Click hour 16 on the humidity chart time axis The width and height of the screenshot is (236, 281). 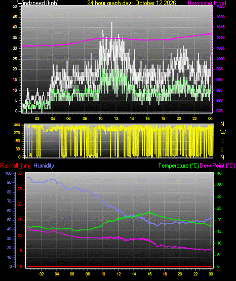149,274
